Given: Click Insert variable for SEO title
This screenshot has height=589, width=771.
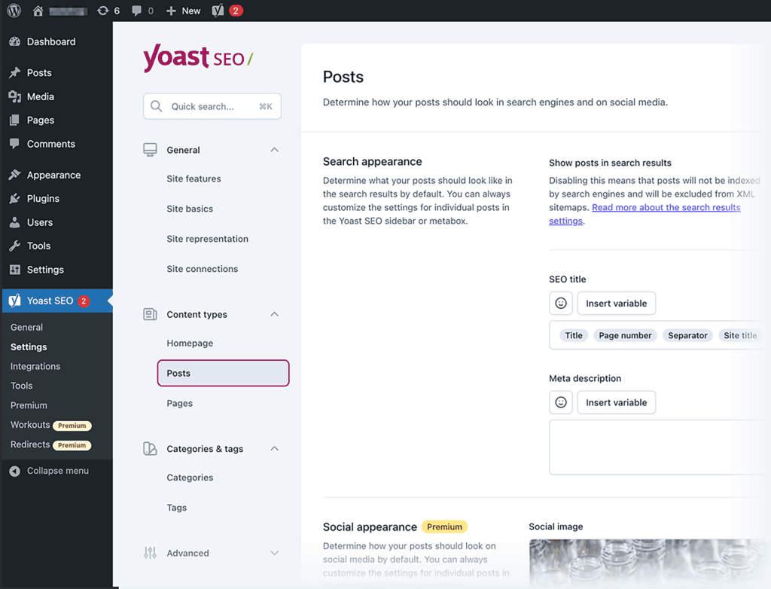Looking at the screenshot, I should click(x=616, y=304).
